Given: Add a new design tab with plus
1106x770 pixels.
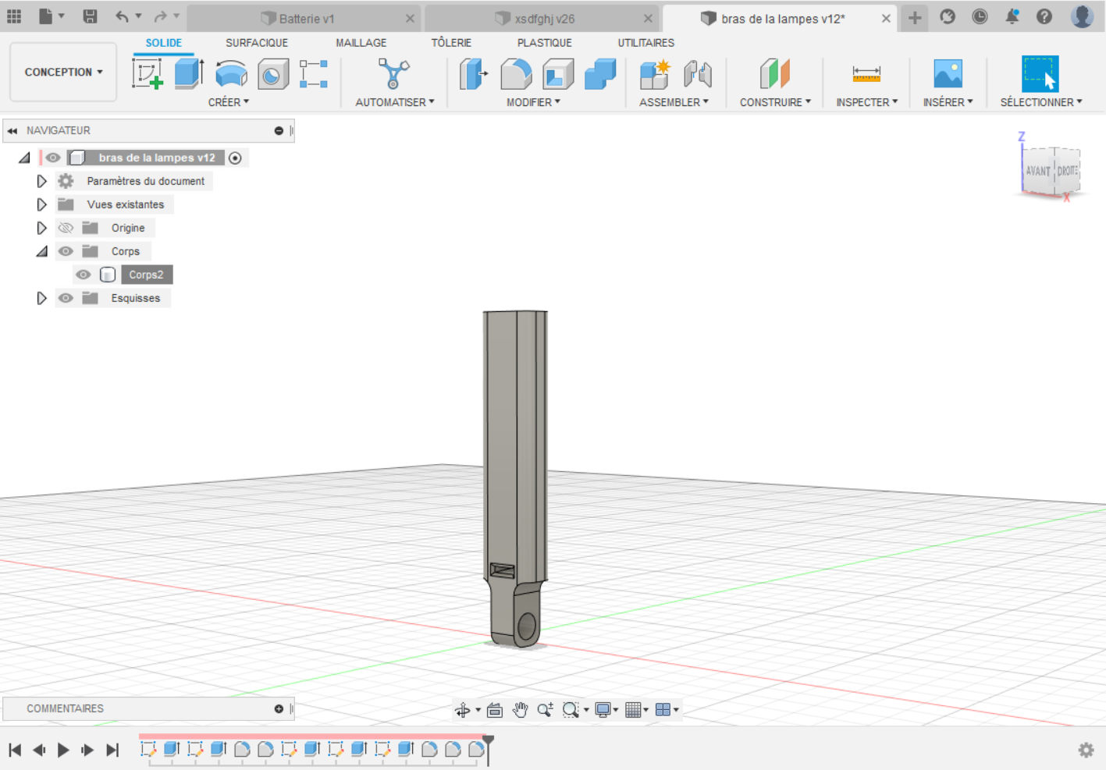Looking at the screenshot, I should [915, 17].
